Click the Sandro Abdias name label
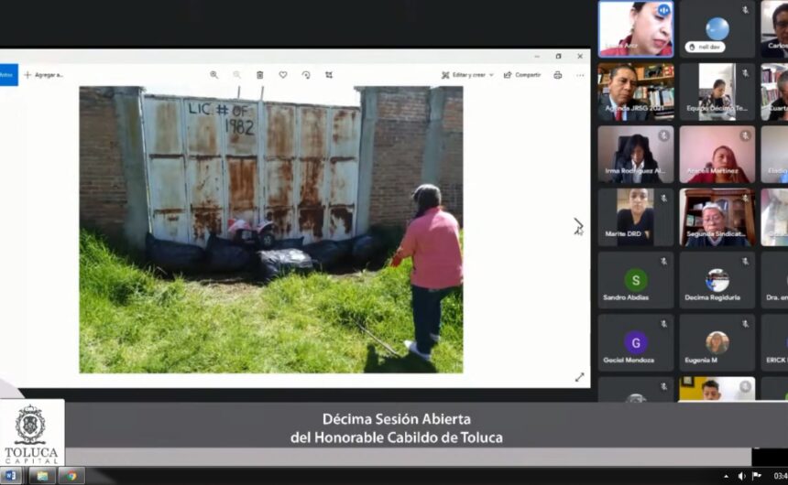Screen dimensions: 788x485 [x=626, y=297]
